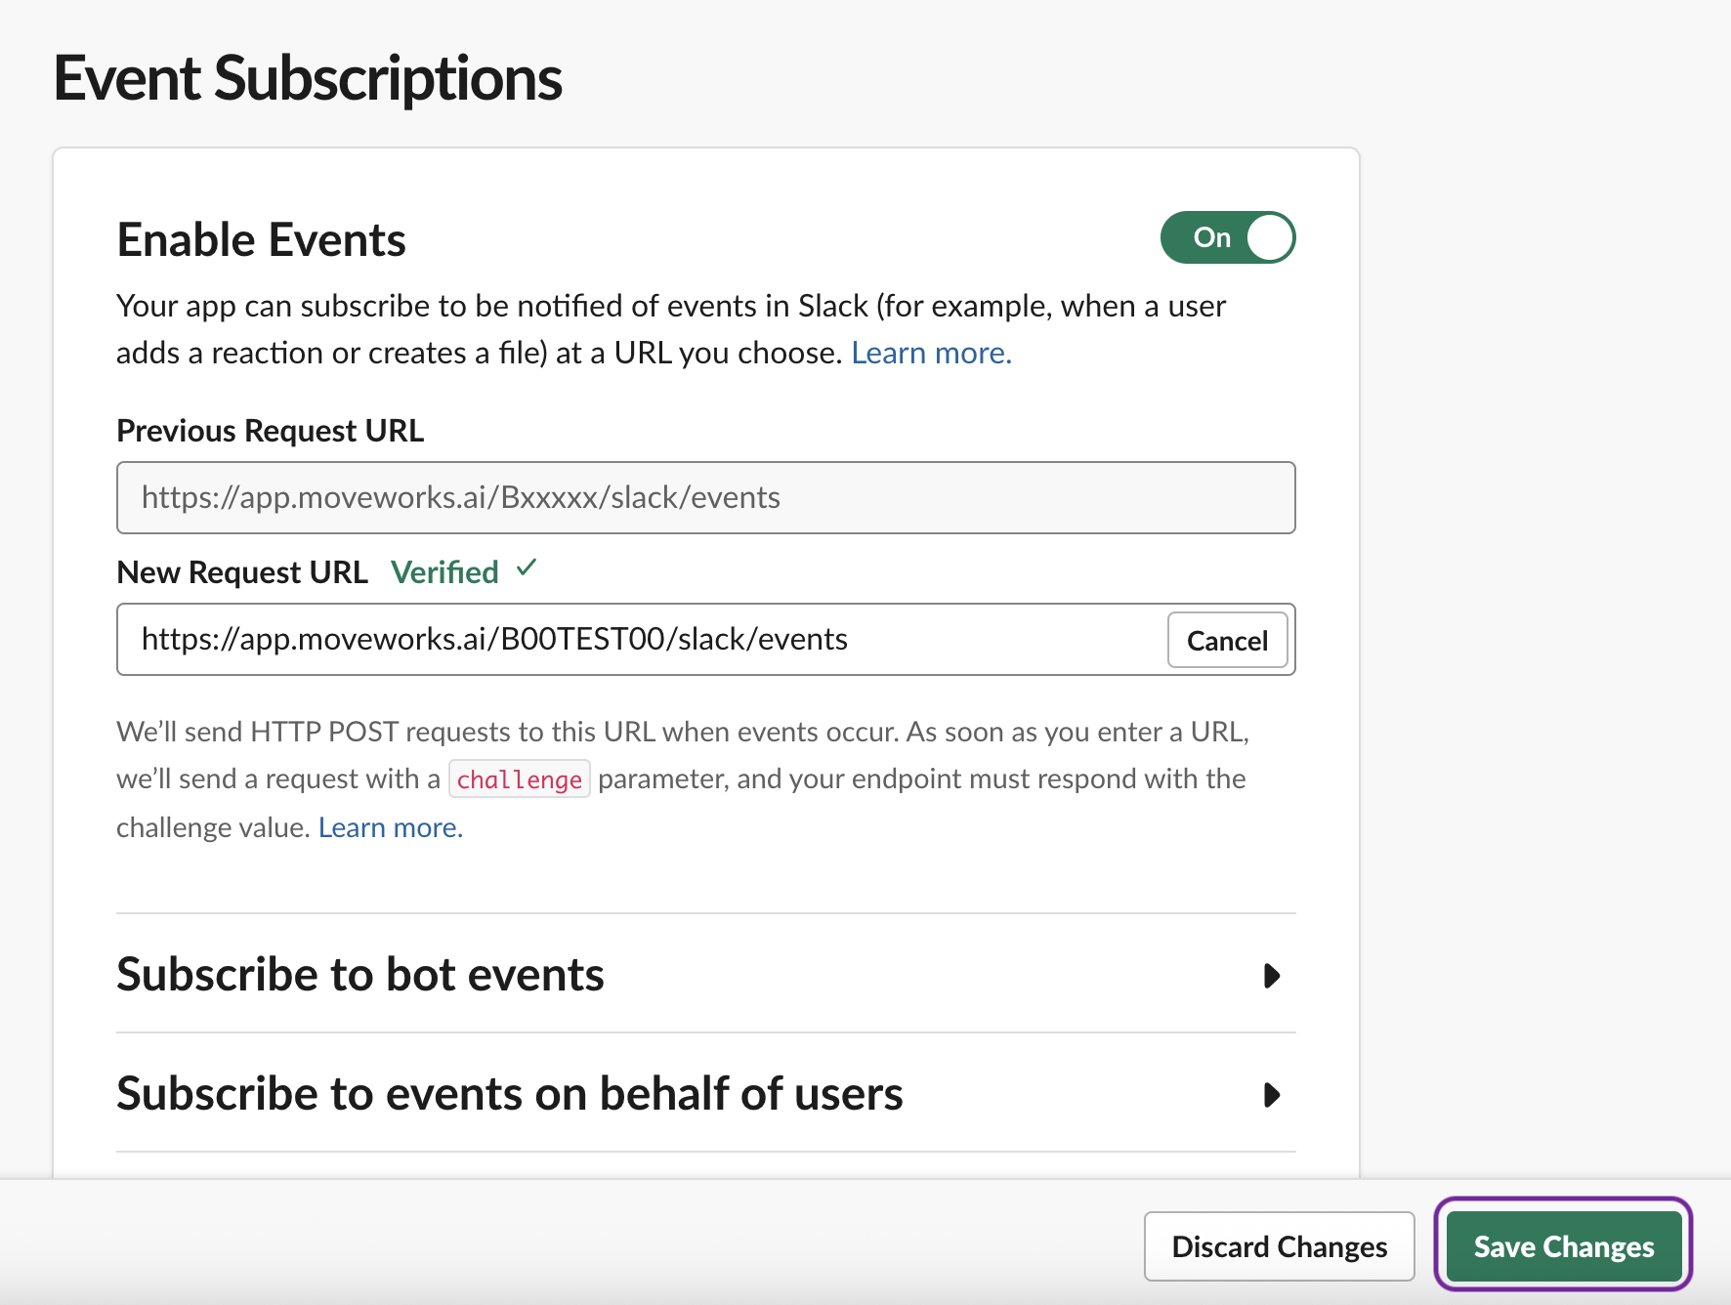Expand Subscribe to events on behalf of users
The width and height of the screenshot is (1731, 1305).
pos(705,1093)
